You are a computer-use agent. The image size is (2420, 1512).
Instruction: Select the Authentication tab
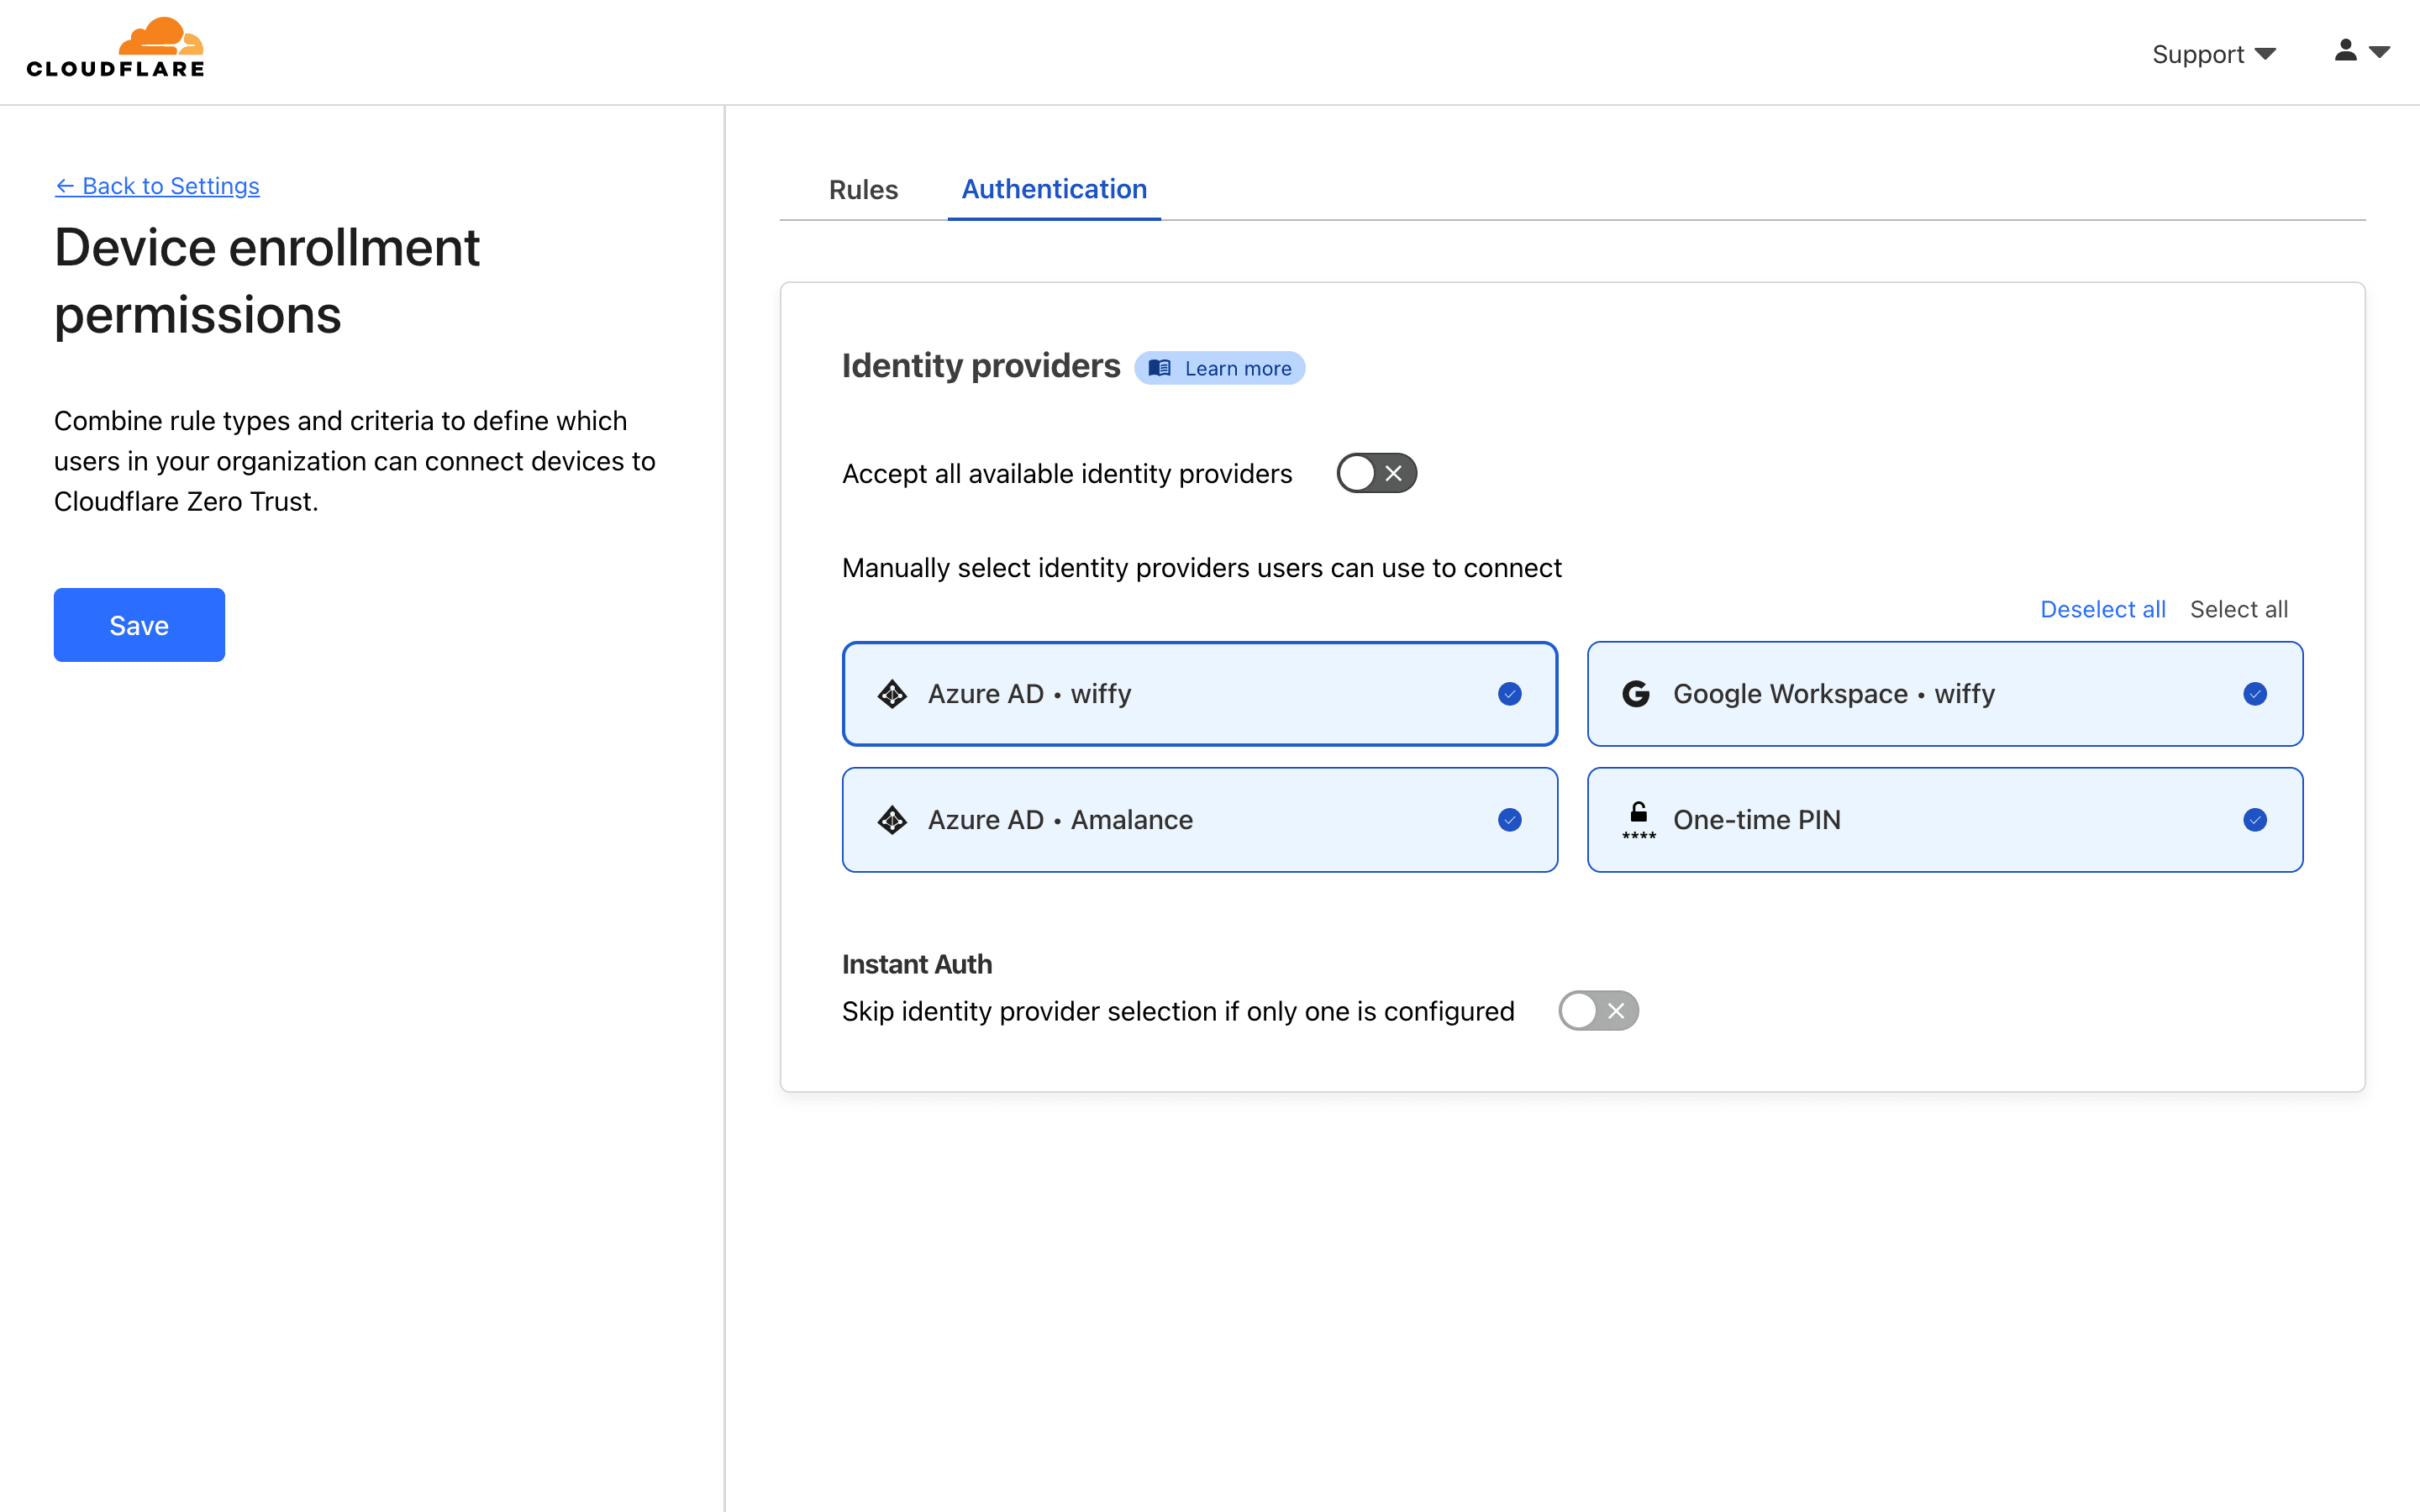[1054, 189]
